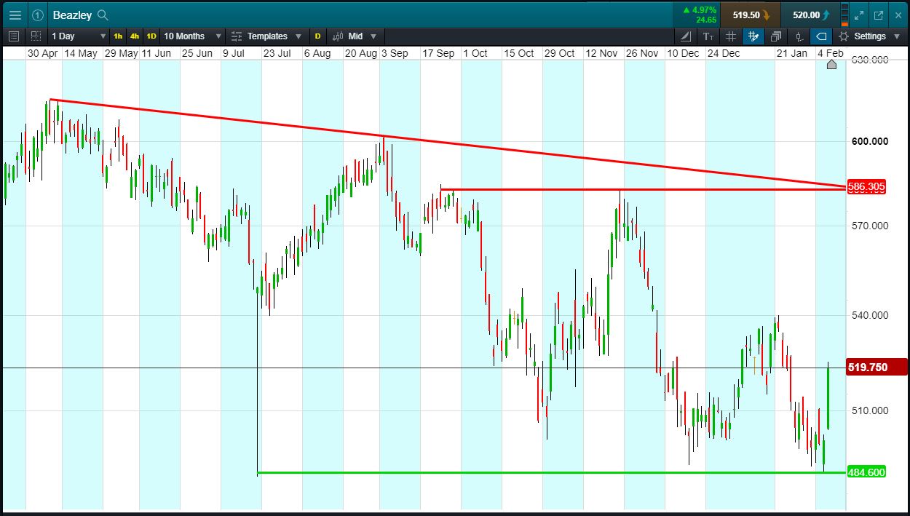Expand chart to full screen
Image resolution: width=910 pixels, height=516 pixels.
(860, 15)
